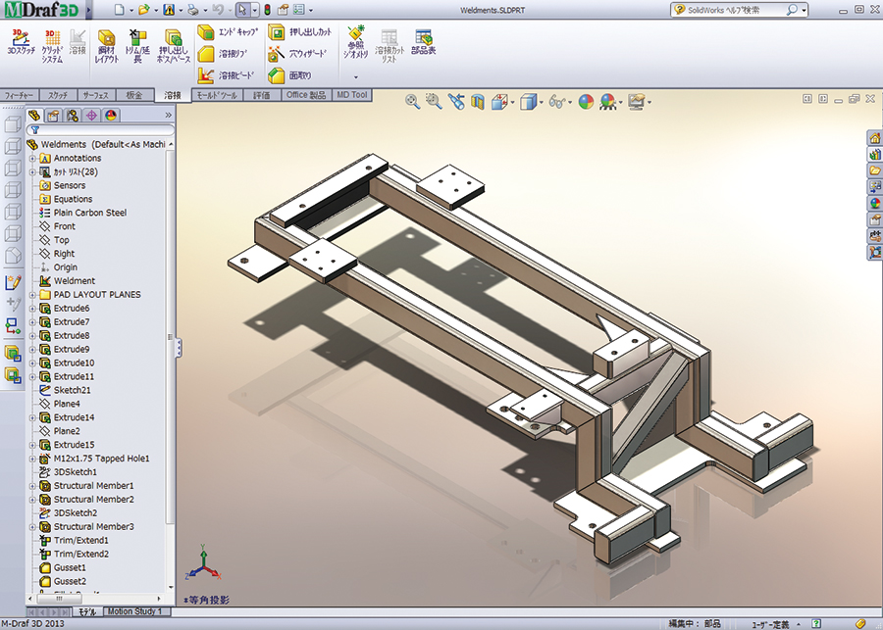The width and height of the screenshot is (883, 630).
Task: Open the 穴ウィザード tool
Action: pos(277,53)
